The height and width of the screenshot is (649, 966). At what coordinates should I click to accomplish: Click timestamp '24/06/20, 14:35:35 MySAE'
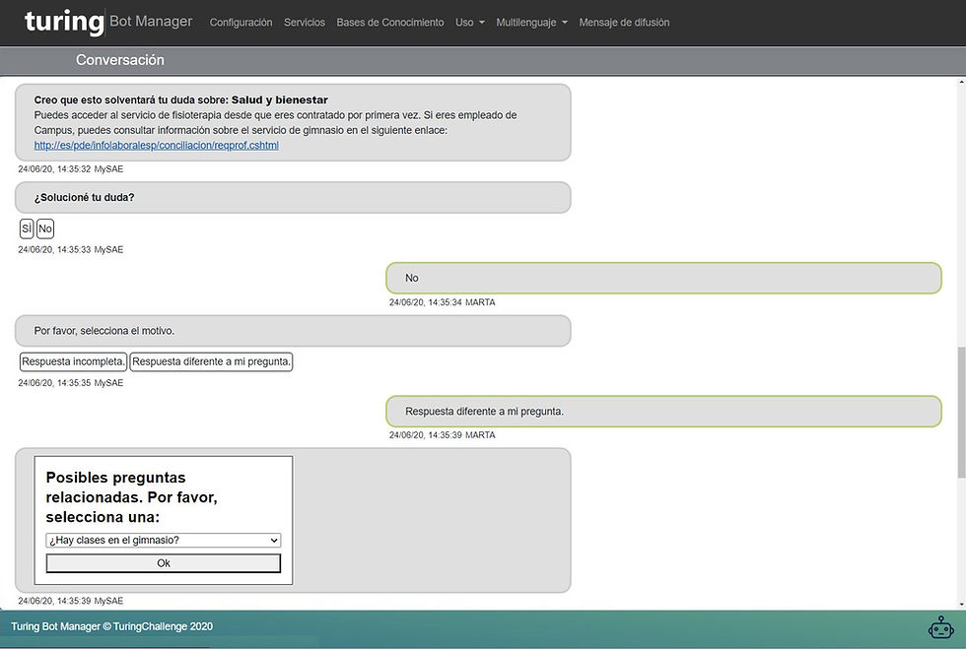point(71,382)
